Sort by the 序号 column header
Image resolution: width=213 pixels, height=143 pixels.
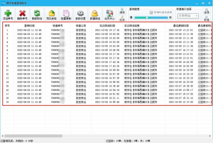point(7,26)
